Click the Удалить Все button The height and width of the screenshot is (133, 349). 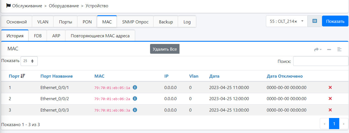point(165,49)
